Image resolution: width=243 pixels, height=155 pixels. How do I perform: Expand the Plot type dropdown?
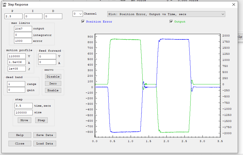[166, 14]
